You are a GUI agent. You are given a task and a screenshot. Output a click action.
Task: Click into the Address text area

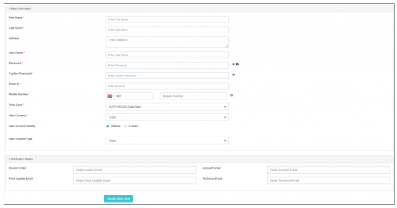167,42
